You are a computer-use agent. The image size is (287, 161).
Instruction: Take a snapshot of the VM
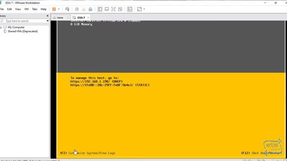click(x=77, y=9)
